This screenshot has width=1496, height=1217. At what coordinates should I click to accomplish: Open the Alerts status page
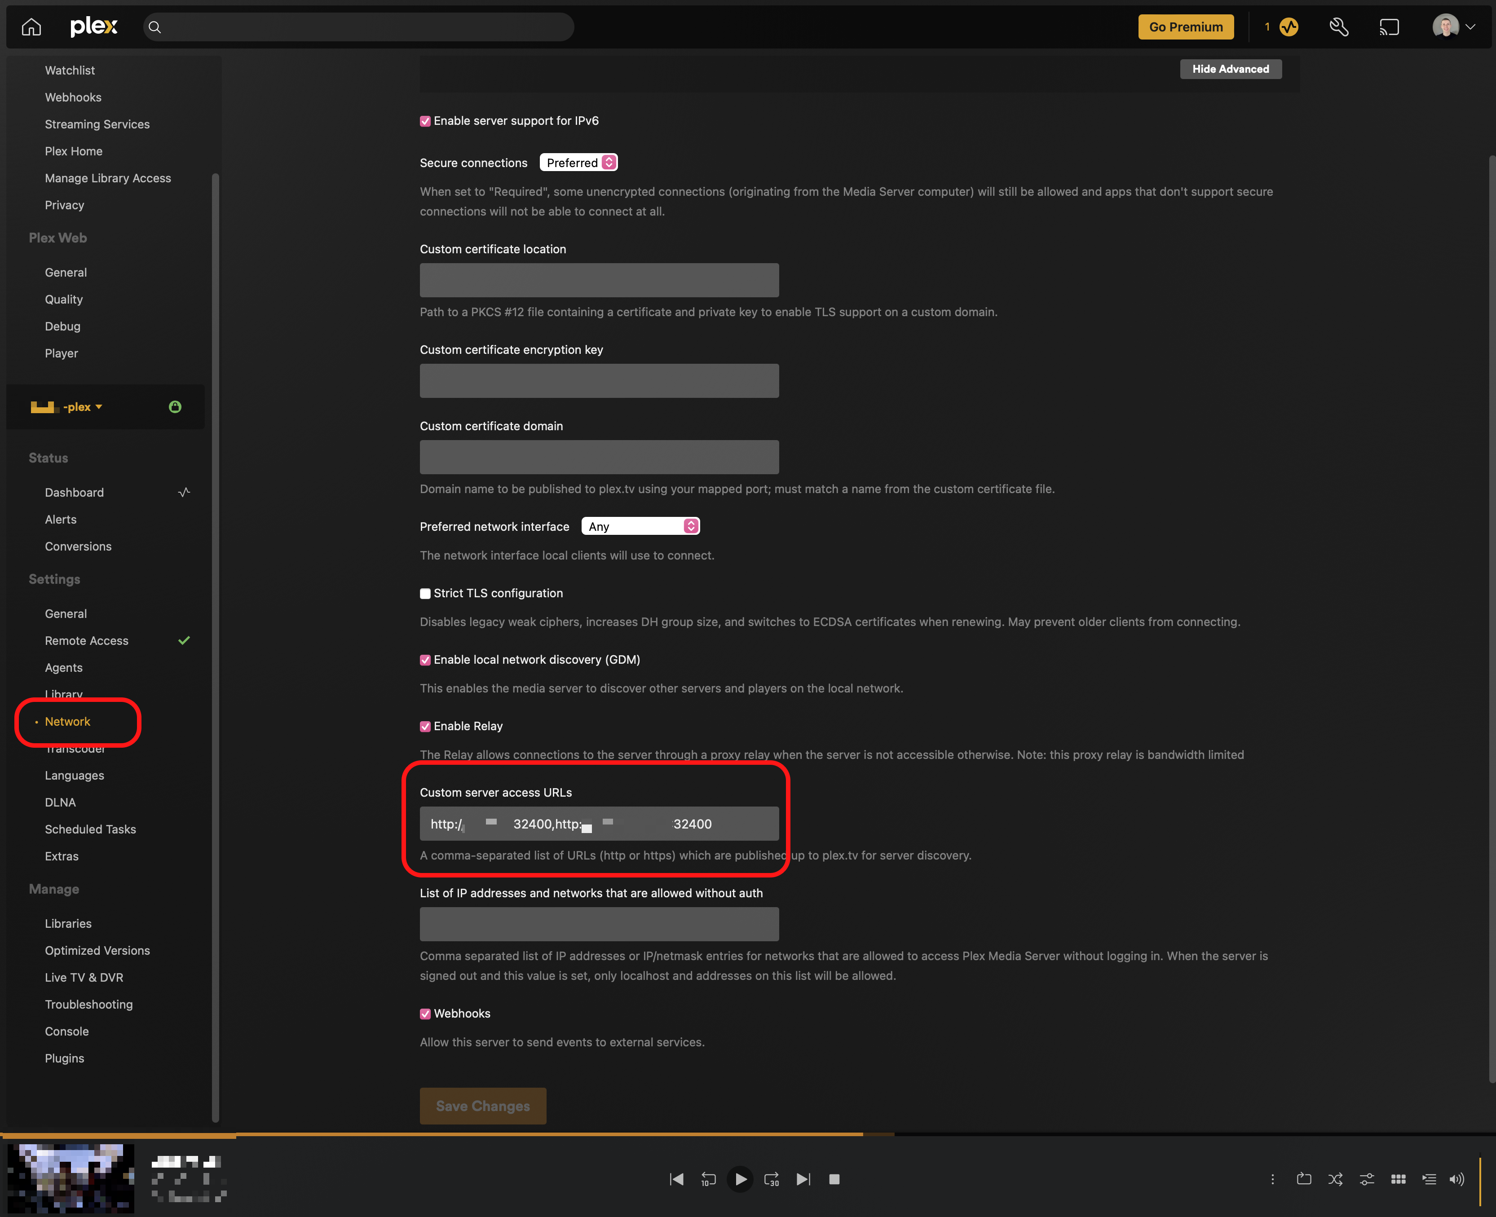[x=61, y=520]
